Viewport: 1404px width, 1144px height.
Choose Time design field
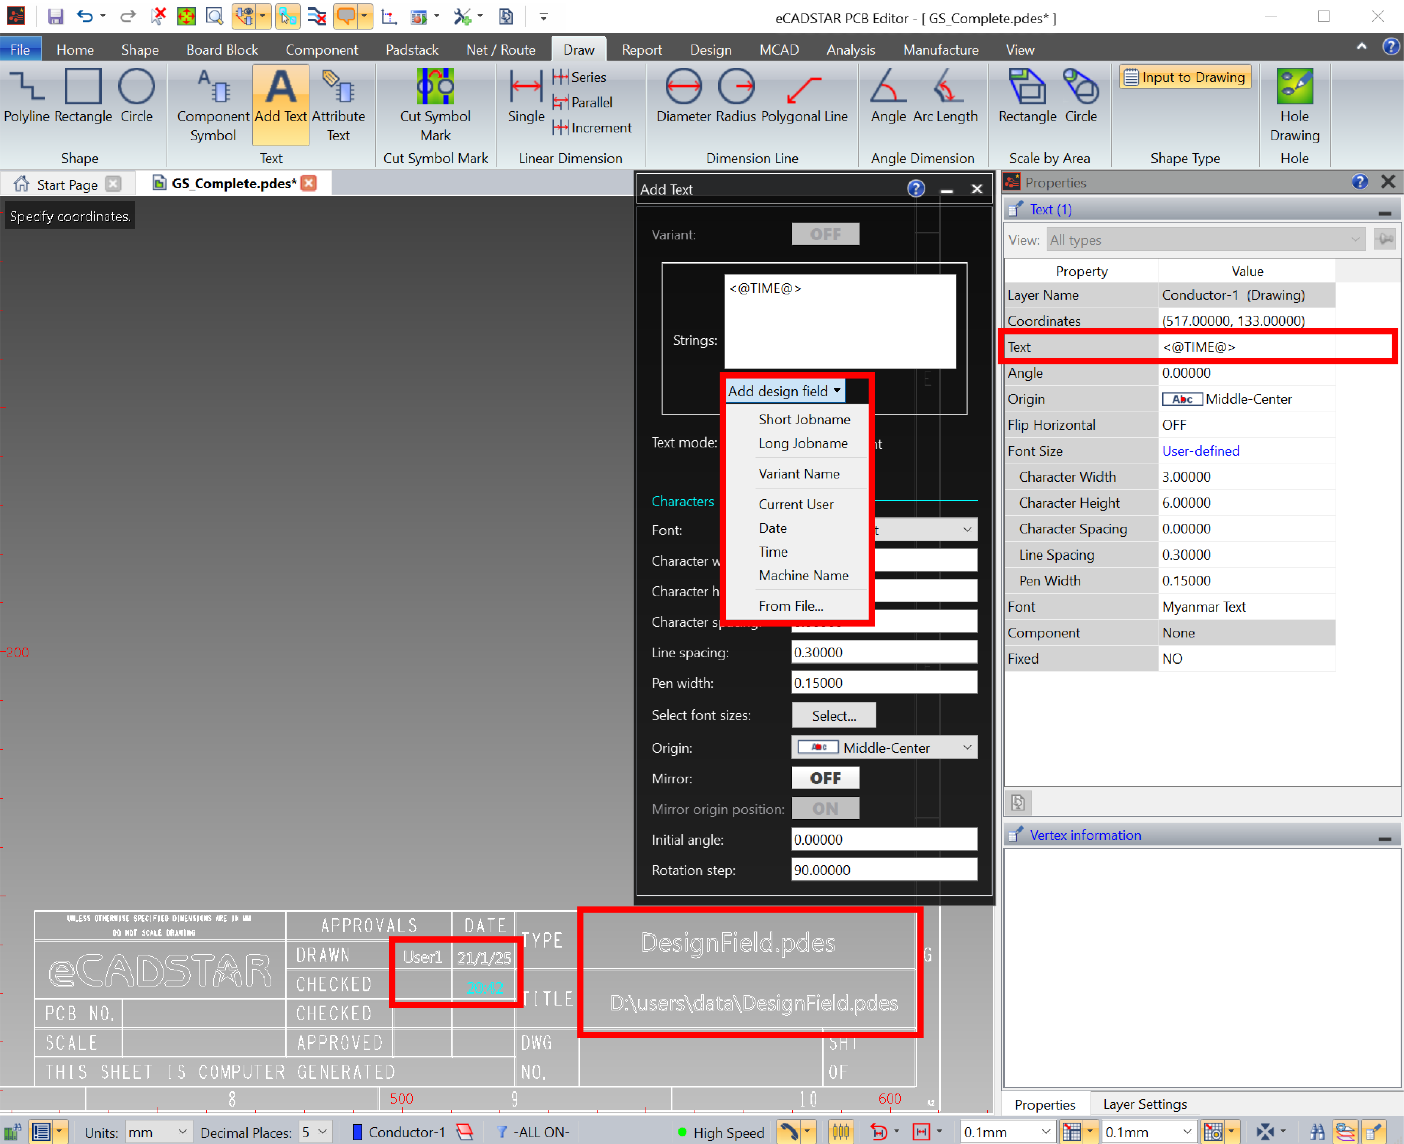click(772, 551)
